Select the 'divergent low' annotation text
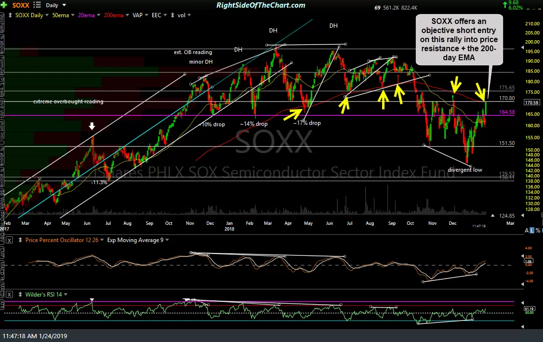This screenshot has width=543, height=342. tap(465, 170)
